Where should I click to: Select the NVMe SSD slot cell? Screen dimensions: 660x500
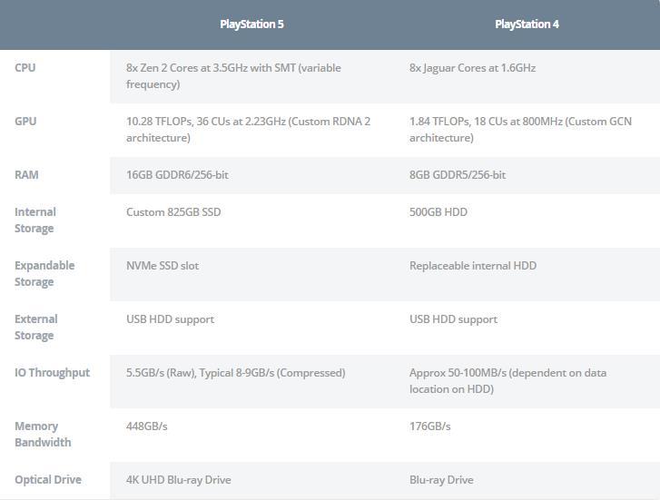(x=163, y=266)
